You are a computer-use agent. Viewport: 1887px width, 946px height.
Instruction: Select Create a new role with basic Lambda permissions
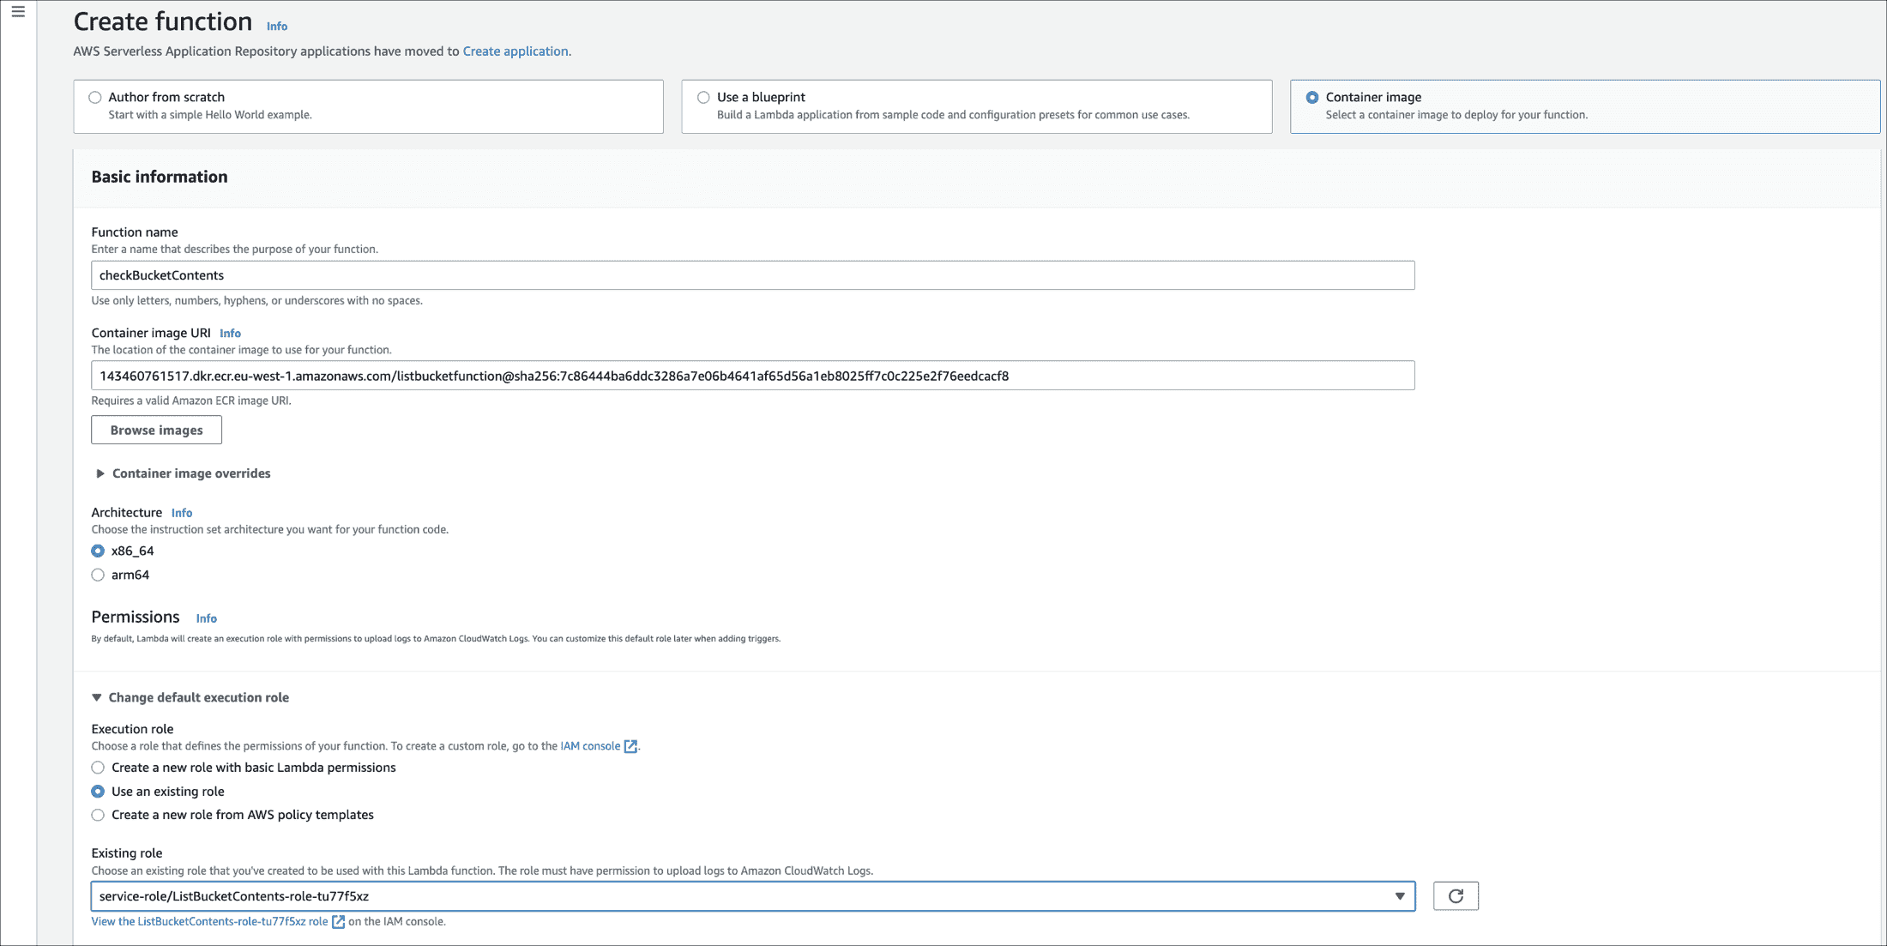click(98, 768)
